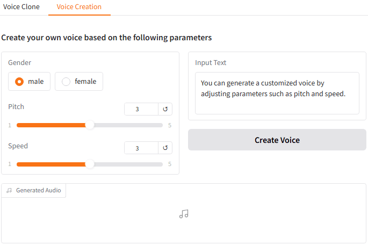368x245 pixels.
Task: Click the Gender label text
Action: (20, 63)
